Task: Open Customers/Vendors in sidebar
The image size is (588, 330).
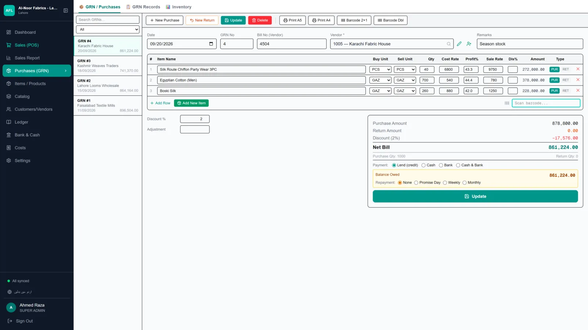Action: pyautogui.click(x=37, y=109)
